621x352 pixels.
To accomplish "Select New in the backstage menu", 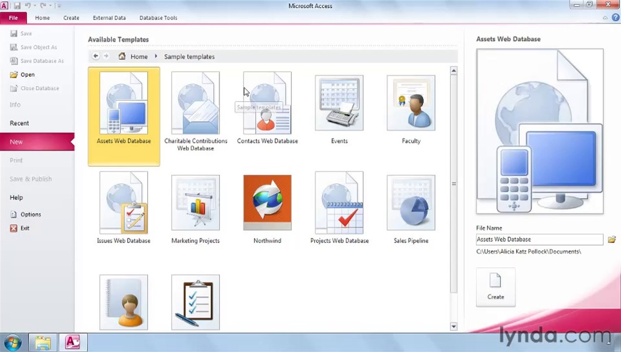I will 37,142.
